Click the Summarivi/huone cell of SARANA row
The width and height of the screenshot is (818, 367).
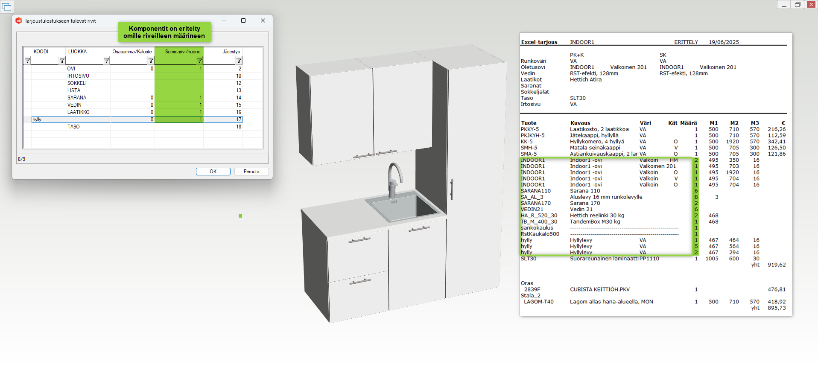179,98
